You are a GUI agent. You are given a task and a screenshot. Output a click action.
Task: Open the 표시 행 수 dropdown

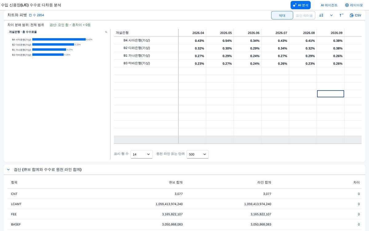[141, 154]
